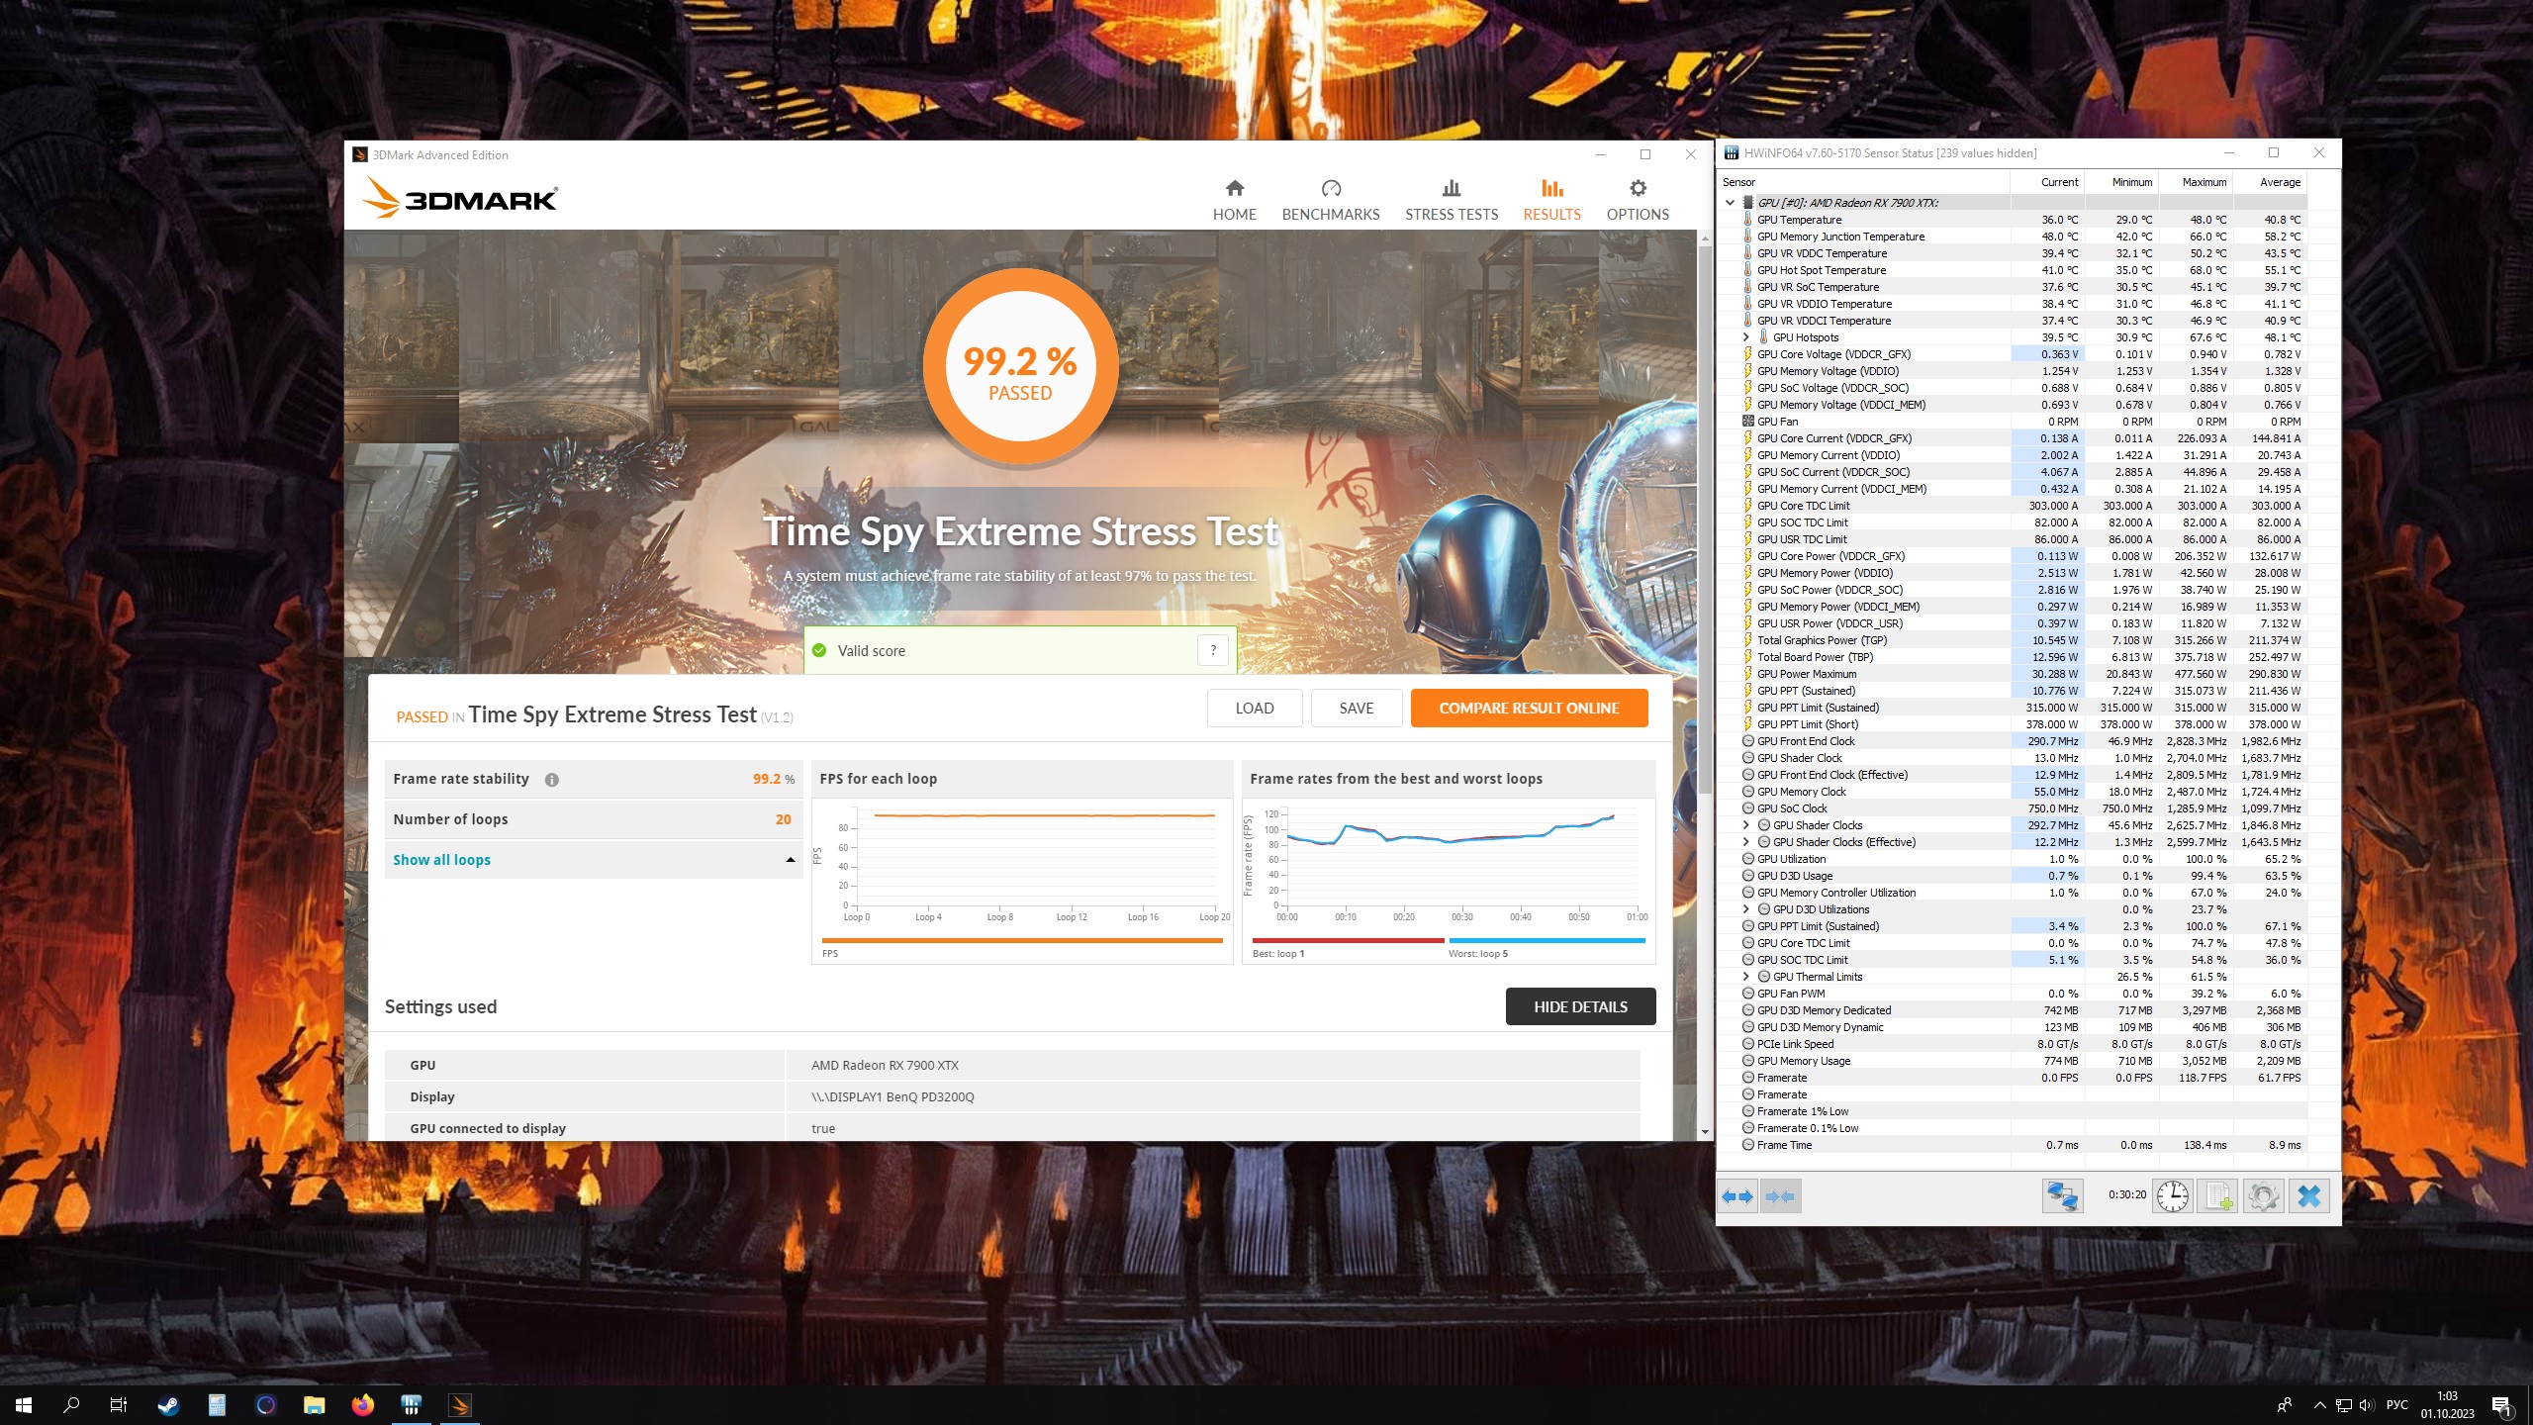Click frame rate stability info icon
Screen dimensions: 2533x1425
tap(552, 780)
